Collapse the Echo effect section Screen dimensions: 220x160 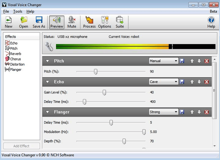click(x=47, y=82)
